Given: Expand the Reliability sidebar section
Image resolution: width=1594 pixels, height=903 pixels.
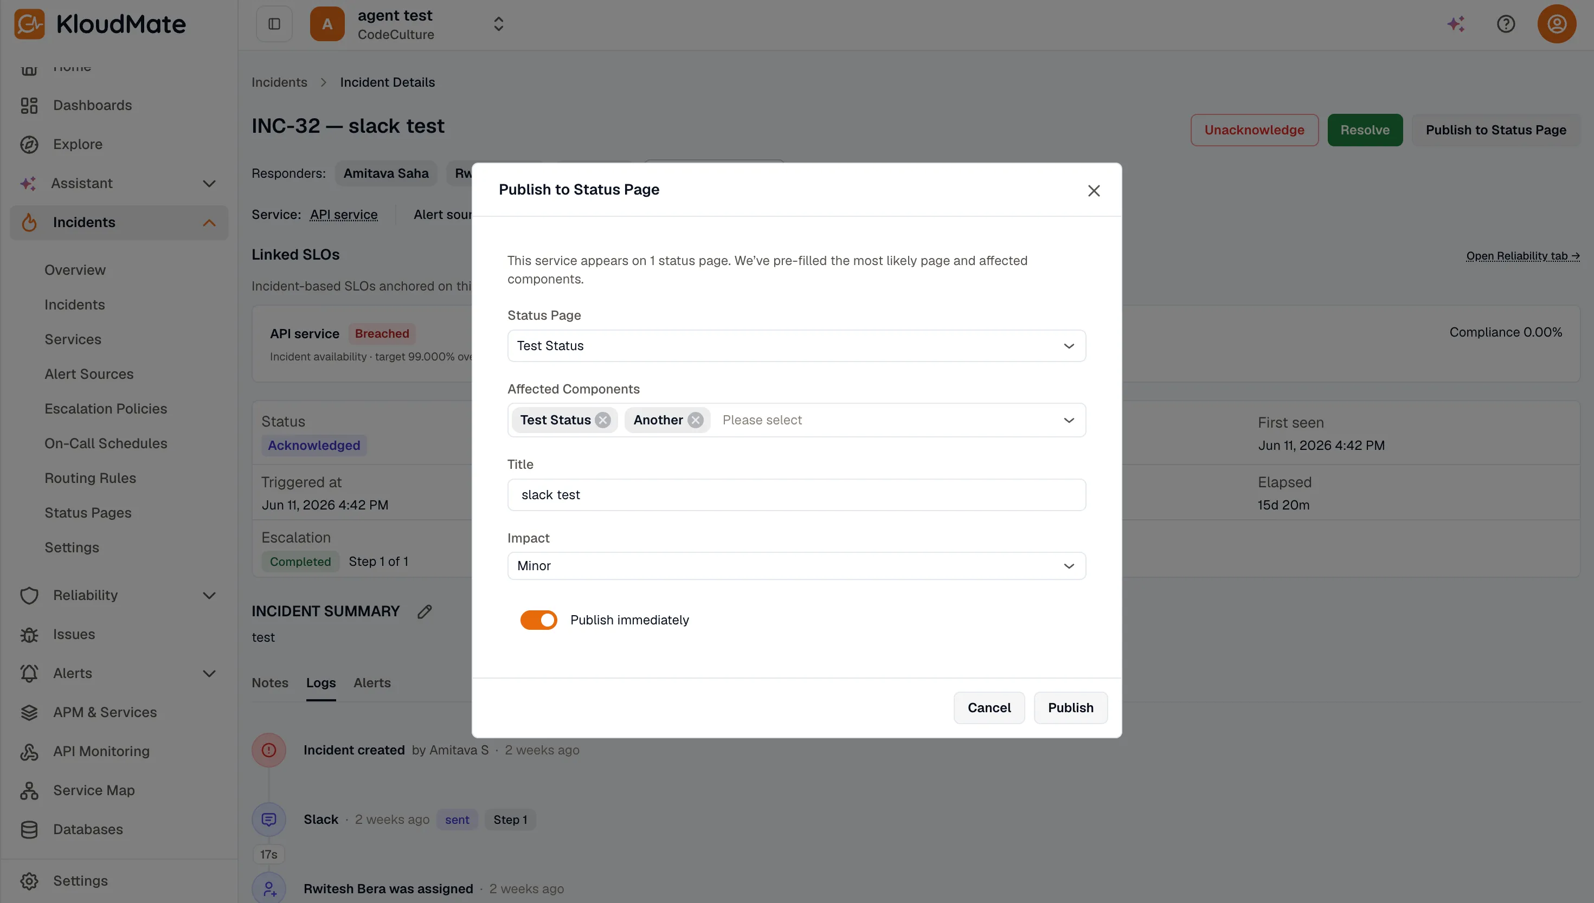Looking at the screenshot, I should (x=209, y=595).
